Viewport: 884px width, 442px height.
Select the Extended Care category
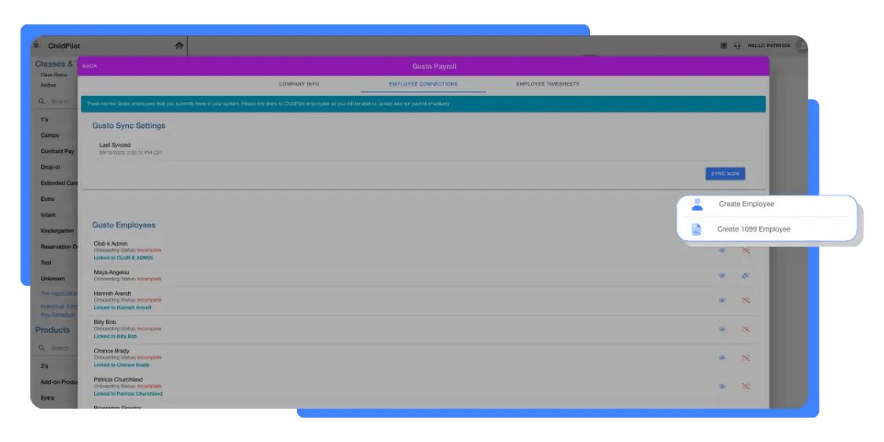tap(59, 183)
